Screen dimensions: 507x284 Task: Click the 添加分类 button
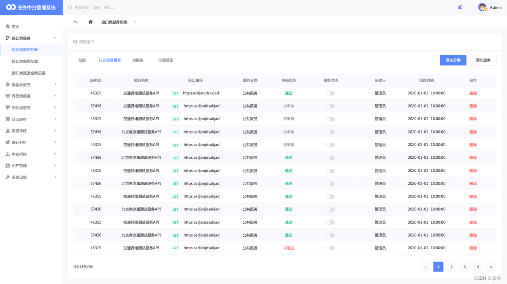(x=453, y=60)
